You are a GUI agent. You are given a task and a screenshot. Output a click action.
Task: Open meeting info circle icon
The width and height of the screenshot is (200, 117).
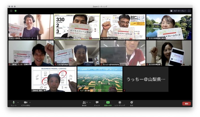click(11, 11)
